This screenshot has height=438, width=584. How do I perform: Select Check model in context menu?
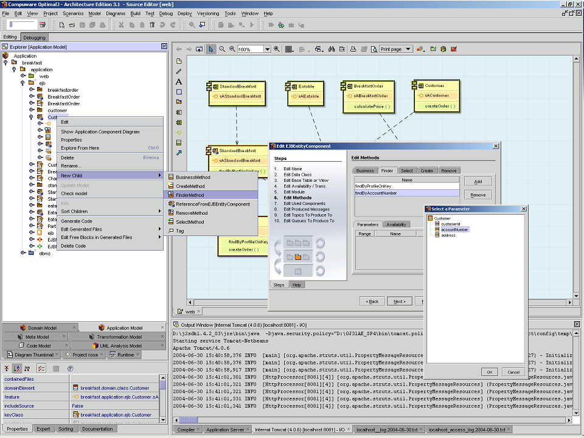click(x=110, y=193)
